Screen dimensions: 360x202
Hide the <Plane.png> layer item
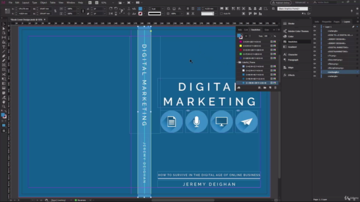pos(314,64)
